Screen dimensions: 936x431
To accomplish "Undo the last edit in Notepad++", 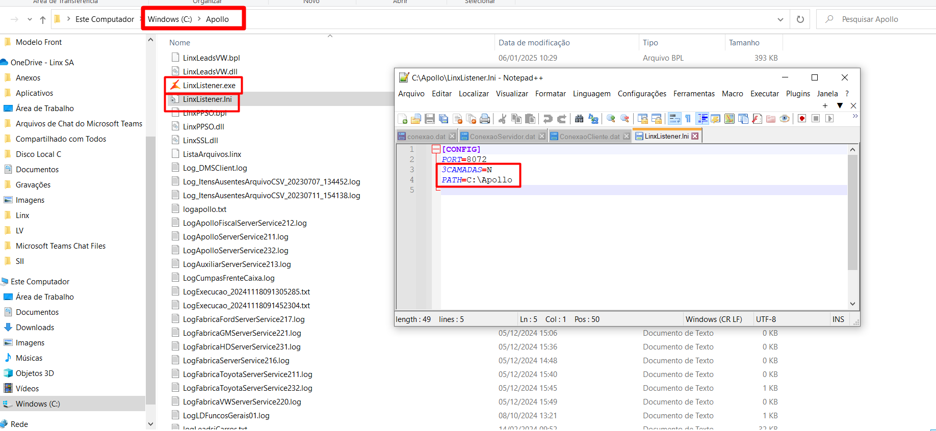I will pyautogui.click(x=548, y=119).
